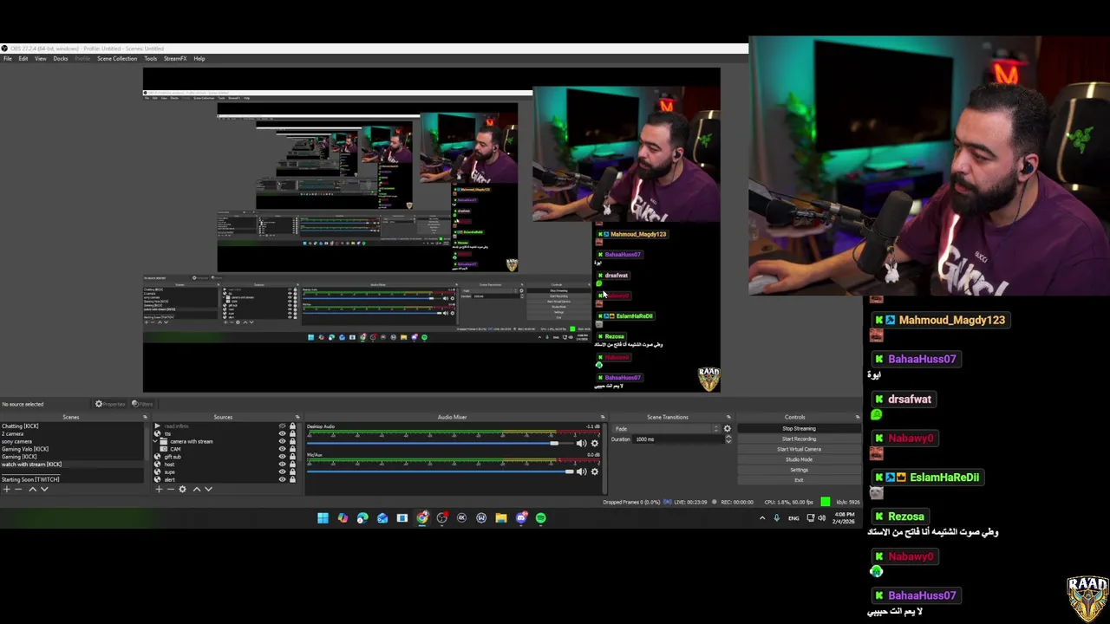Add a new scene with plus icon
Screen dimensions: 1110x624
pos(7,489)
